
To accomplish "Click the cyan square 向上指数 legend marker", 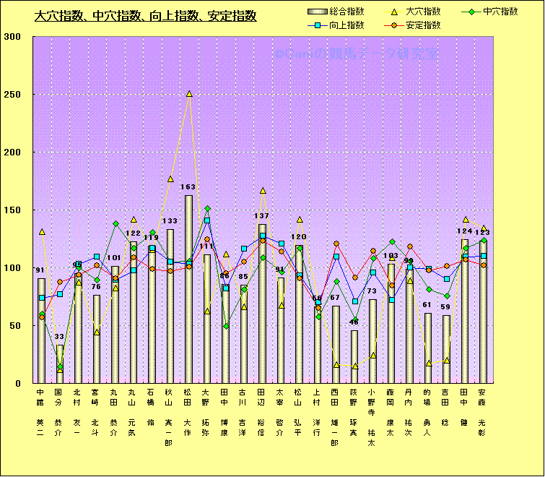I will pos(317,25).
